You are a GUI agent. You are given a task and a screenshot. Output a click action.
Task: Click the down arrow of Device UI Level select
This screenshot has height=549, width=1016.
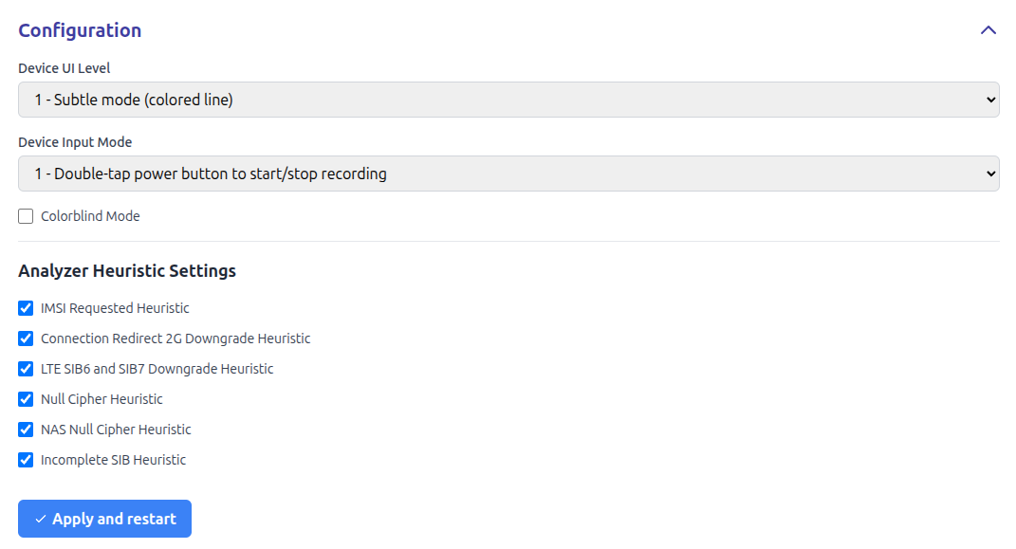(990, 100)
